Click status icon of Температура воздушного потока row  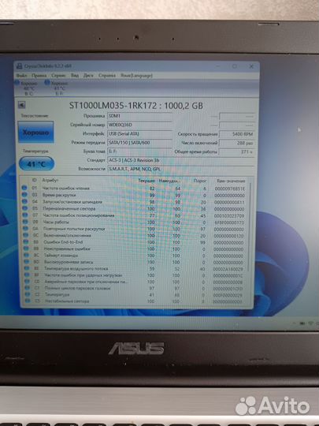coord(27,268)
